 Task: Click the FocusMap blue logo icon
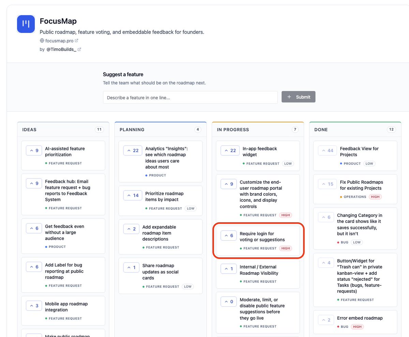(26, 24)
